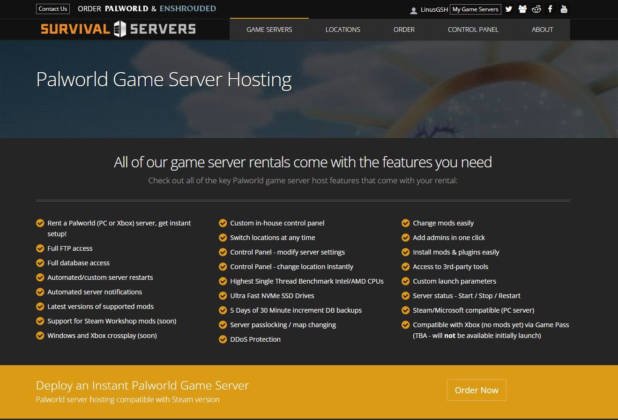
Task: Open the Game Servers menu
Action: coord(269,30)
